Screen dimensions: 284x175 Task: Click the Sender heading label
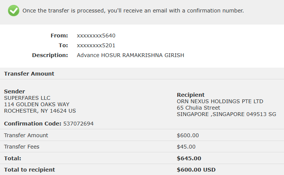tap(14, 91)
